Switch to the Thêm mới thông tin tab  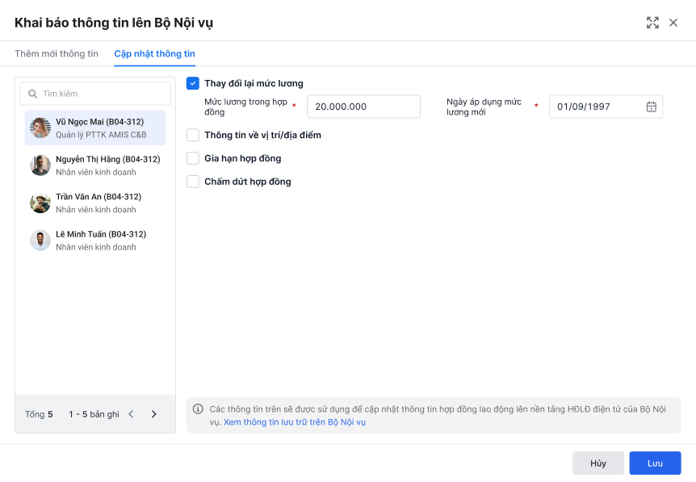57,54
